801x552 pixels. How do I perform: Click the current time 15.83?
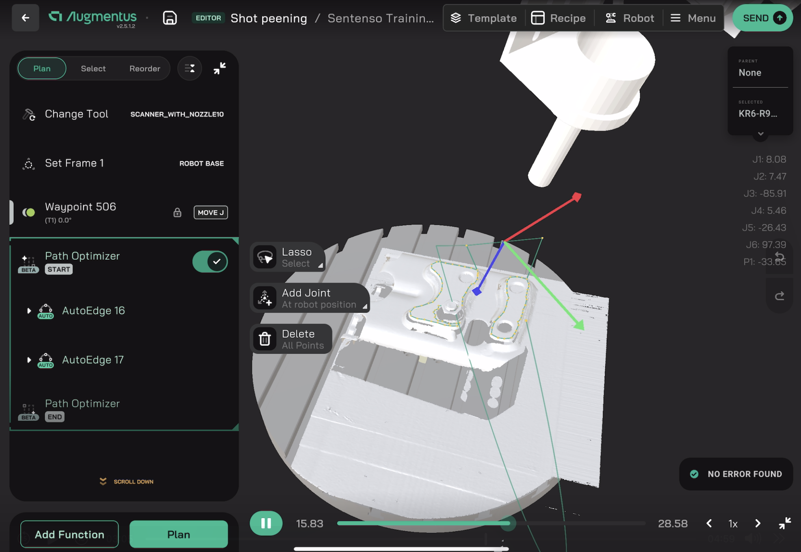point(310,524)
